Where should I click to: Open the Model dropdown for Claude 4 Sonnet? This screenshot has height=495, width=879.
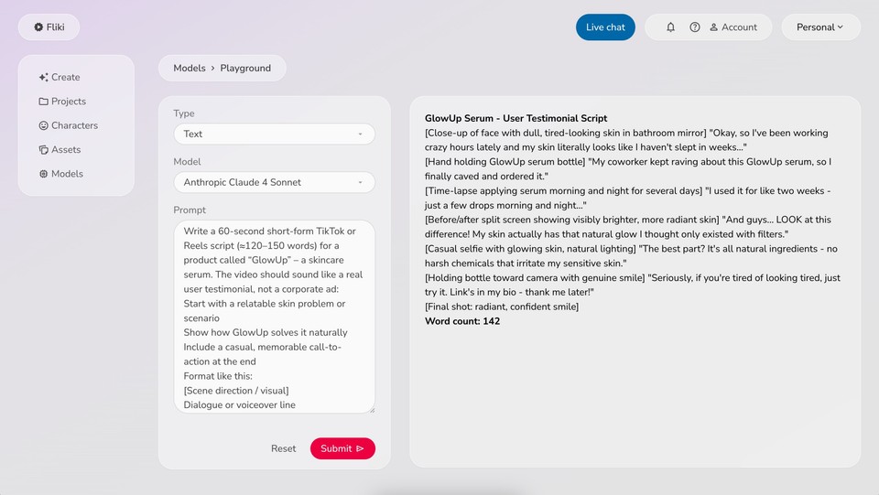(274, 182)
